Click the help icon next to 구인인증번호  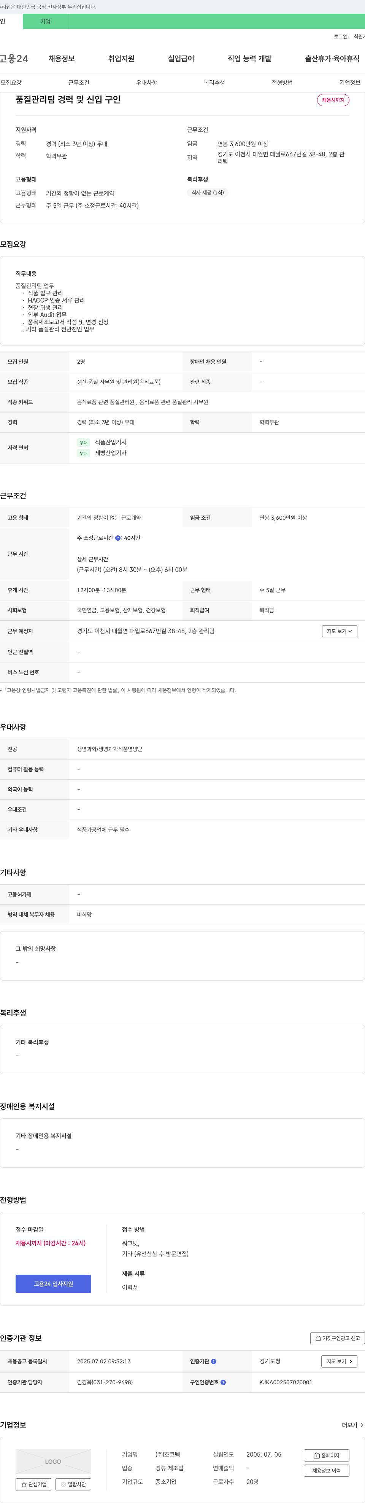223,1382
